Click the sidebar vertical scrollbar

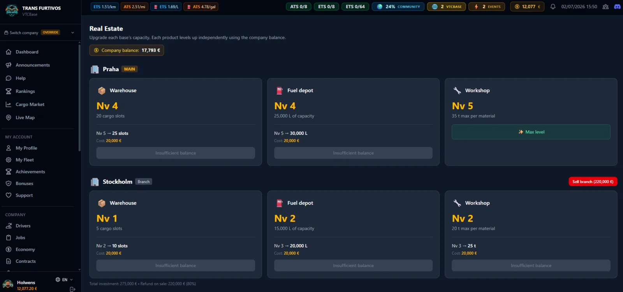[79, 97]
